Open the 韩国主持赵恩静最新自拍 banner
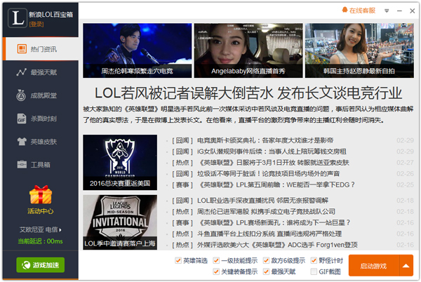This screenshot has width=421, height=282. (x=359, y=51)
